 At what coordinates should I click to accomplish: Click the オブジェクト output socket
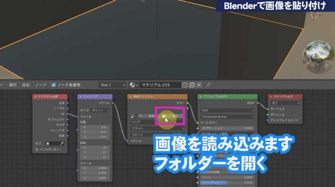coord(67,119)
